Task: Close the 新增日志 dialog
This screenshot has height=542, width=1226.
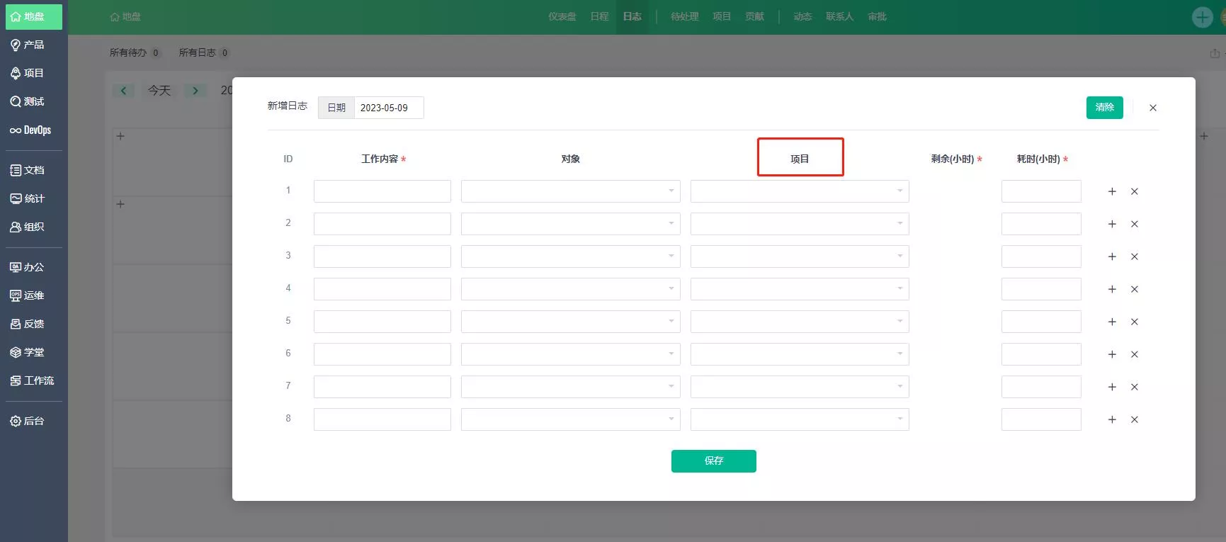Action: 1153,108
